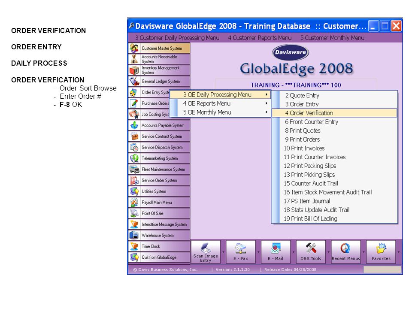
Task: Click the Job Costing System icon
Action: (x=134, y=114)
